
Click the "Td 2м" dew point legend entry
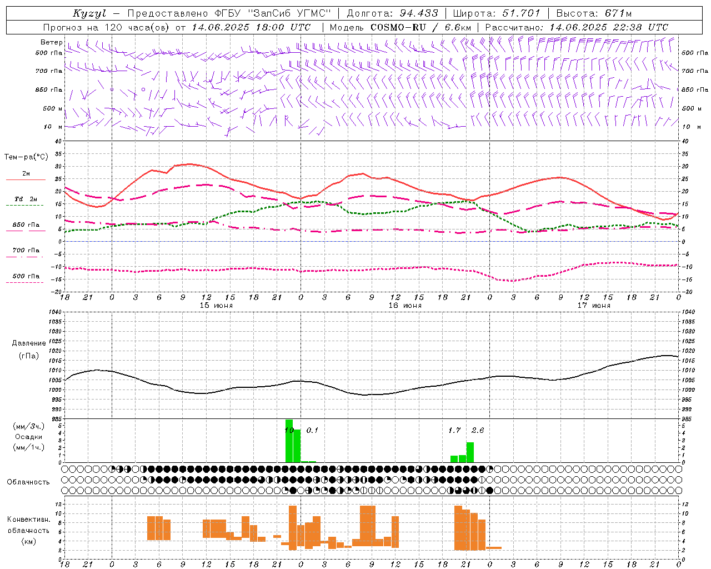[x=26, y=199]
